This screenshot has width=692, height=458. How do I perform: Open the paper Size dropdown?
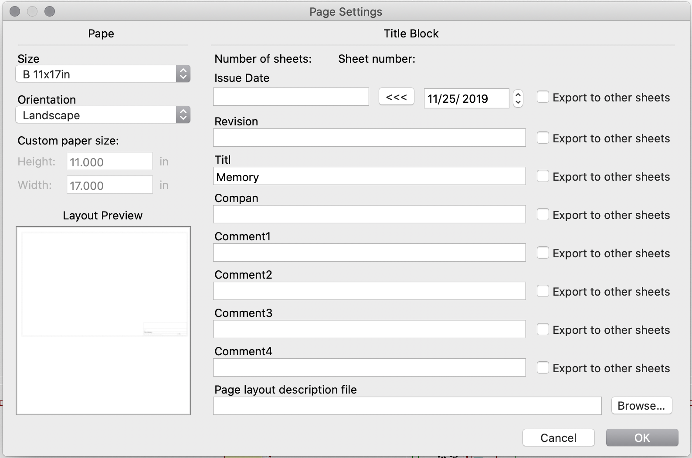click(x=103, y=74)
